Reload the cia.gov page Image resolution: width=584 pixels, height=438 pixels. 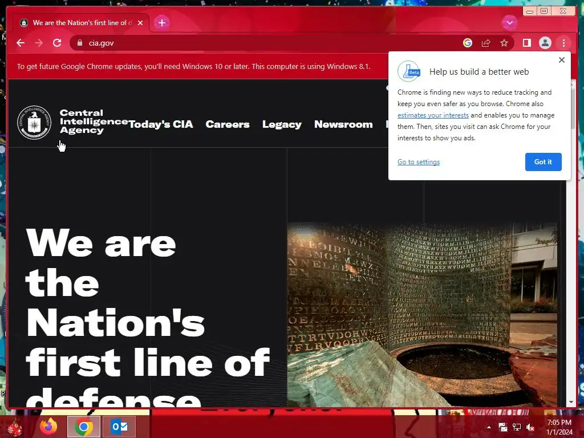point(57,43)
